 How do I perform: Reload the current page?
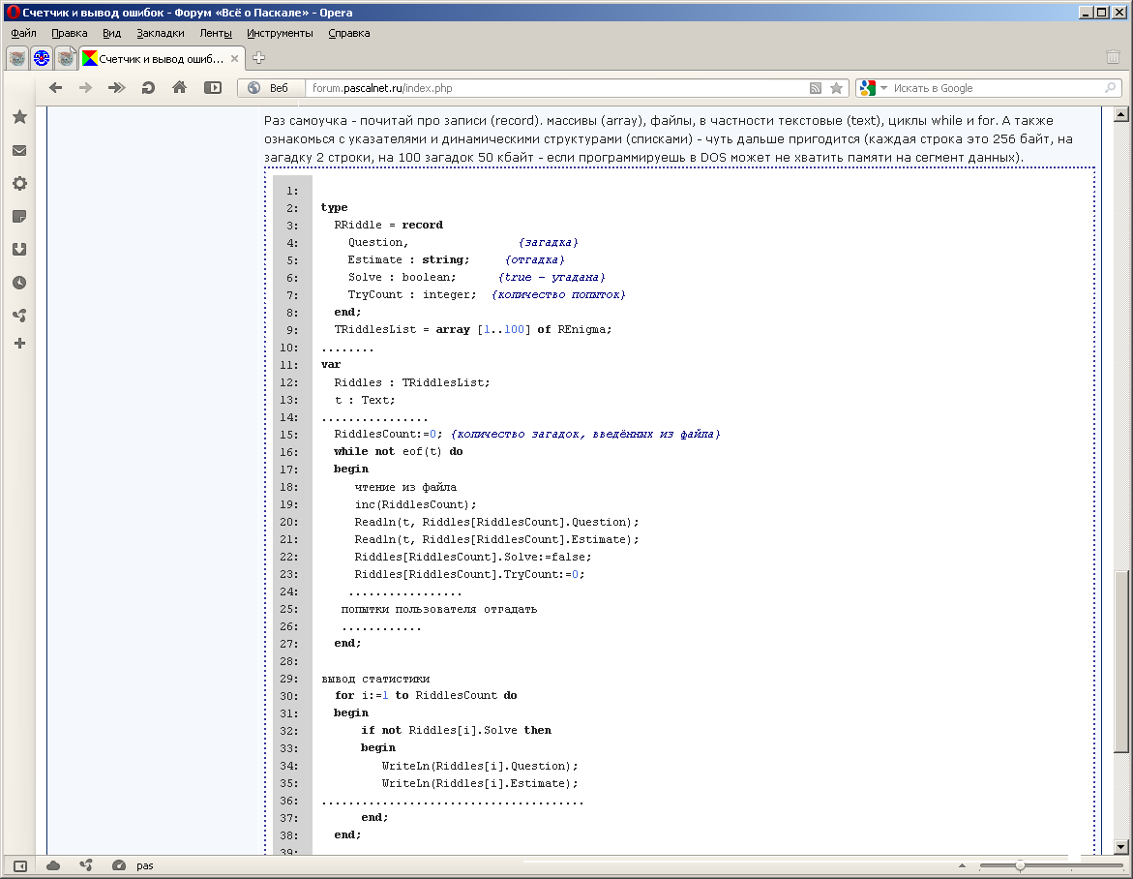[x=148, y=88]
